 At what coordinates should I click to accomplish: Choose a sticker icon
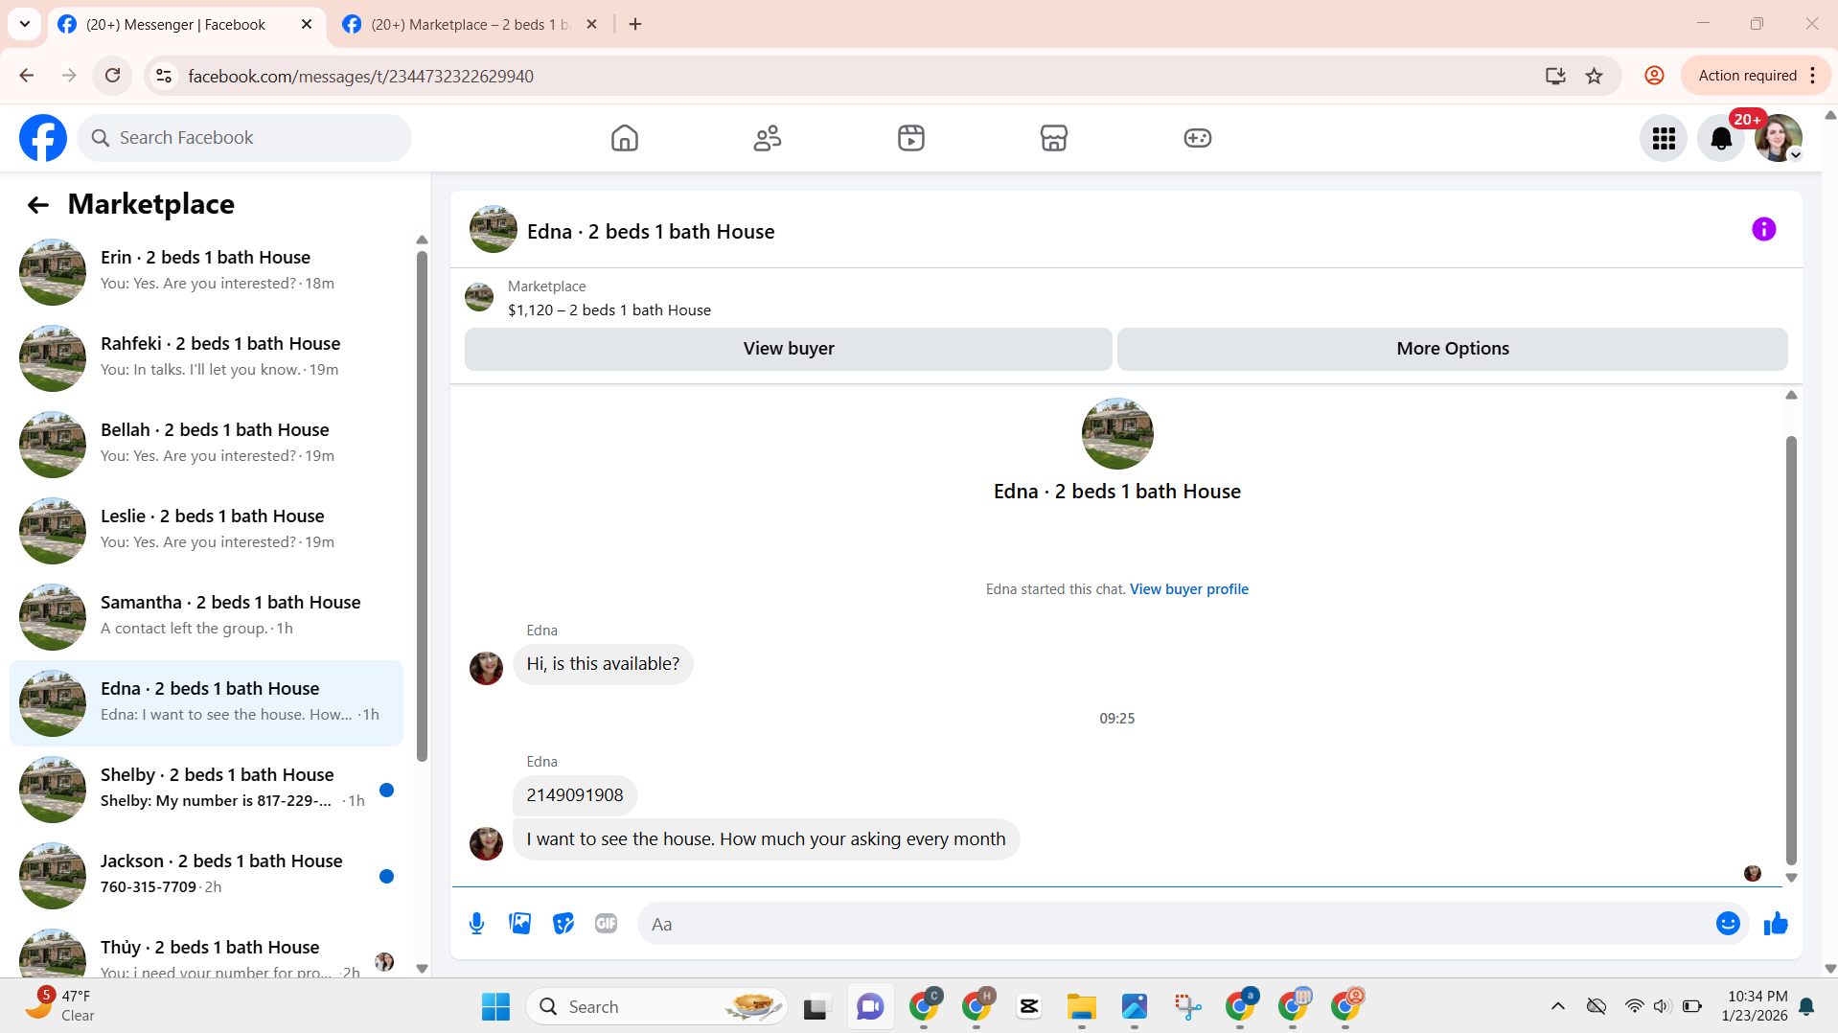[x=563, y=924]
